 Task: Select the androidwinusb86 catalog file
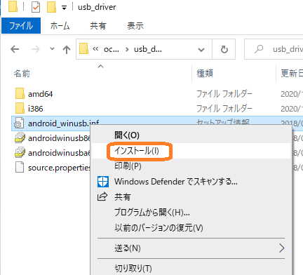[59, 138]
